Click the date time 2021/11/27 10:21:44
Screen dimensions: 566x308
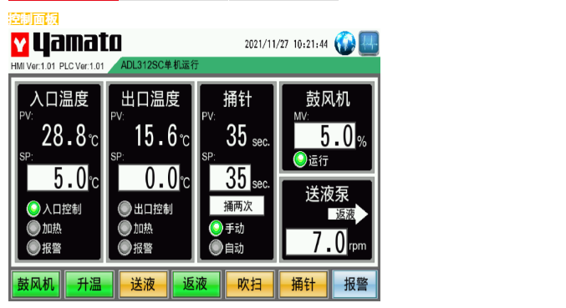(286, 44)
